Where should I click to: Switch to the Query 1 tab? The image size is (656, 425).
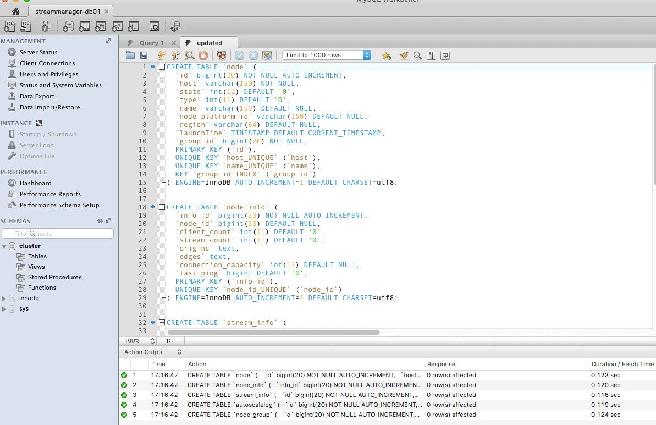[151, 42]
